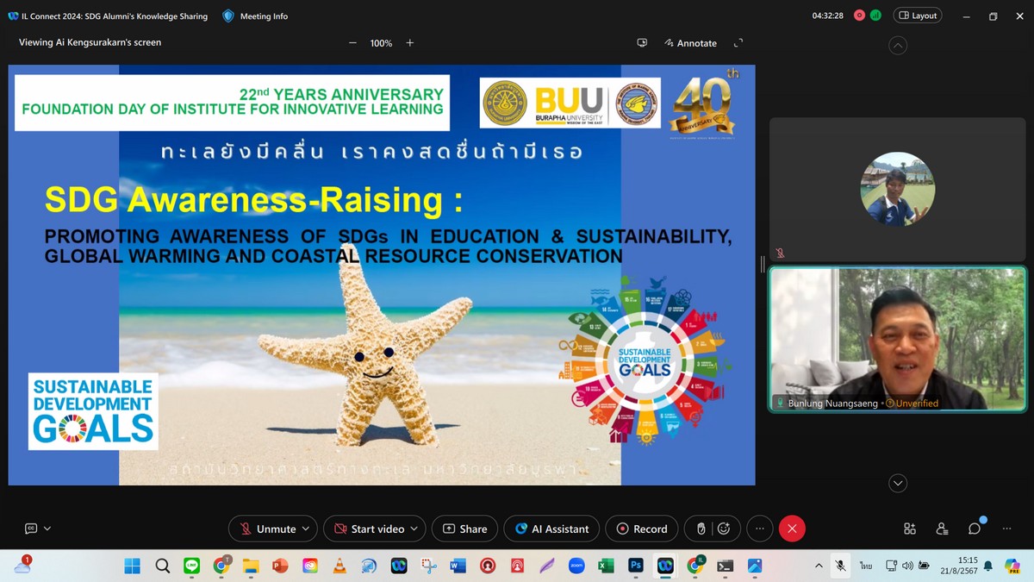Start recording with the Record button
Screen dimensions: 1034x582
[642, 529]
